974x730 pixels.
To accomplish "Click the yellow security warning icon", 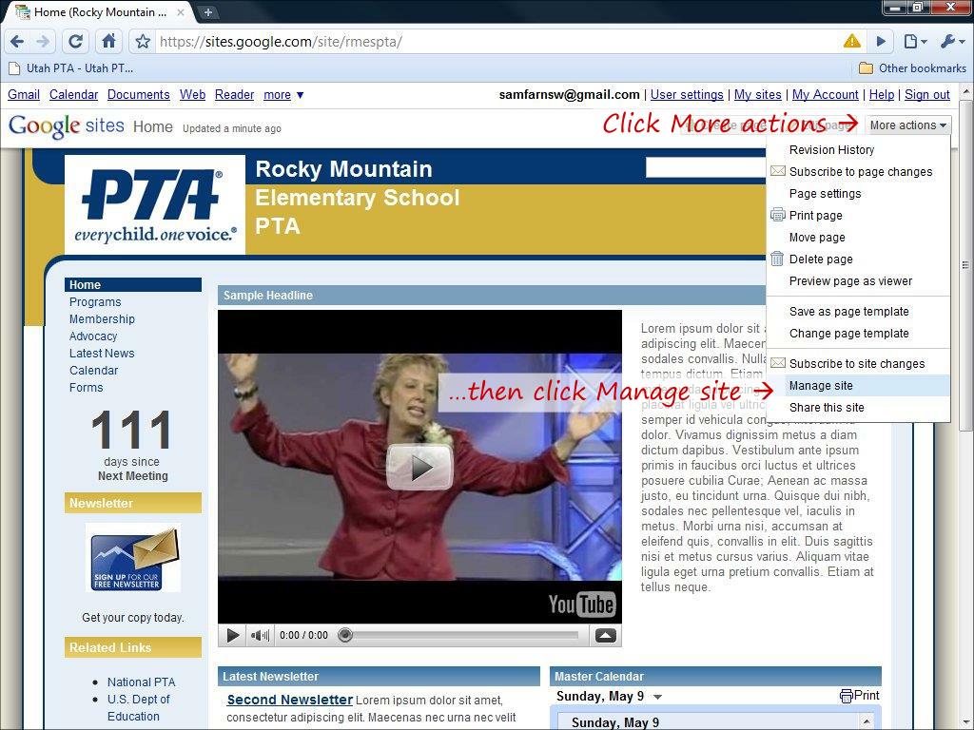I will (851, 42).
